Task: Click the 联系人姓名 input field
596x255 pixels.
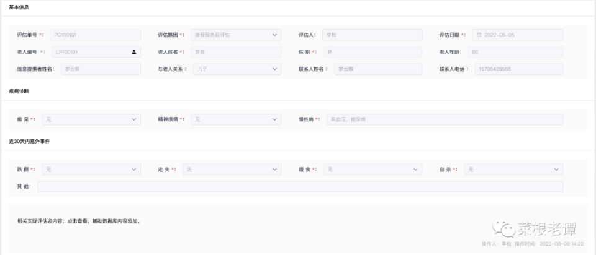Action: tap(378, 69)
